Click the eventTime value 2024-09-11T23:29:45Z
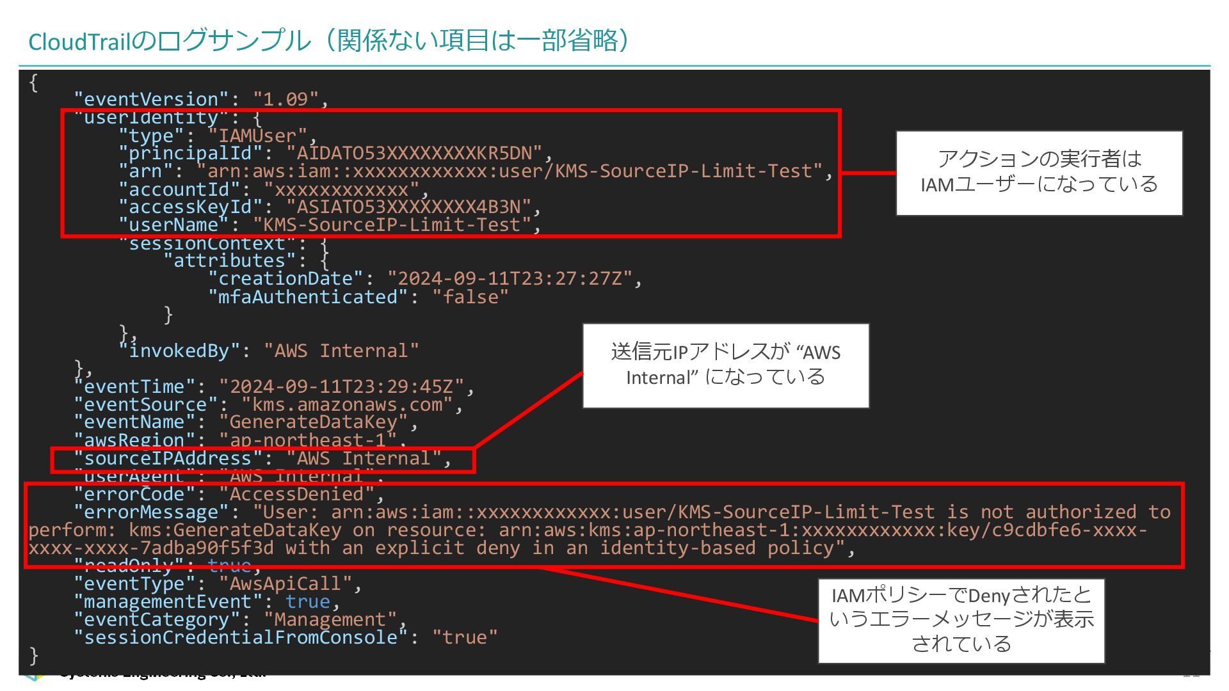This screenshot has height=691, width=1229. 341,386
